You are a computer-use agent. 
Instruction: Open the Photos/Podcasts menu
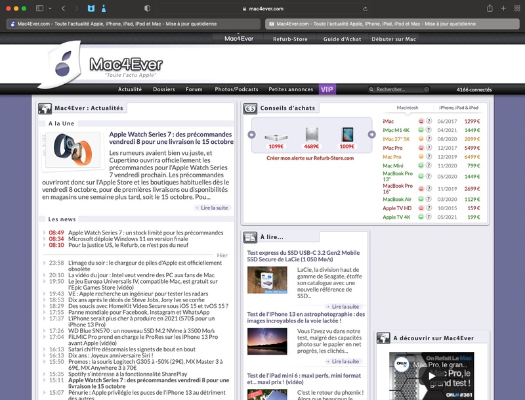click(x=236, y=89)
